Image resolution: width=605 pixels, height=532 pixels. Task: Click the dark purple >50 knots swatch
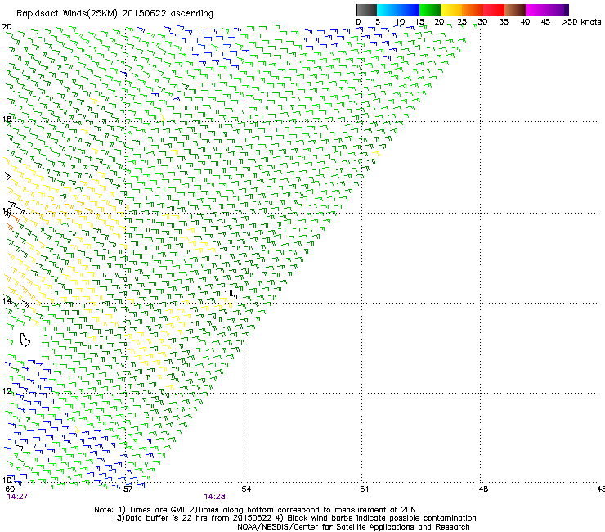566,10
